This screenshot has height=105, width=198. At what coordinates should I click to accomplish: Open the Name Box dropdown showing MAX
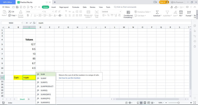tap(22, 23)
